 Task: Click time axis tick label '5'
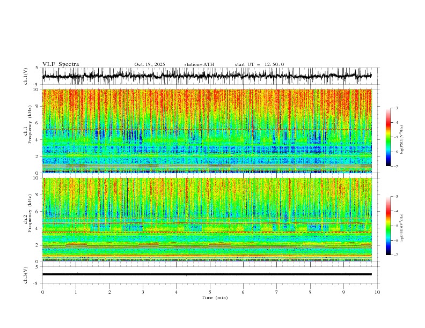pos(210,292)
